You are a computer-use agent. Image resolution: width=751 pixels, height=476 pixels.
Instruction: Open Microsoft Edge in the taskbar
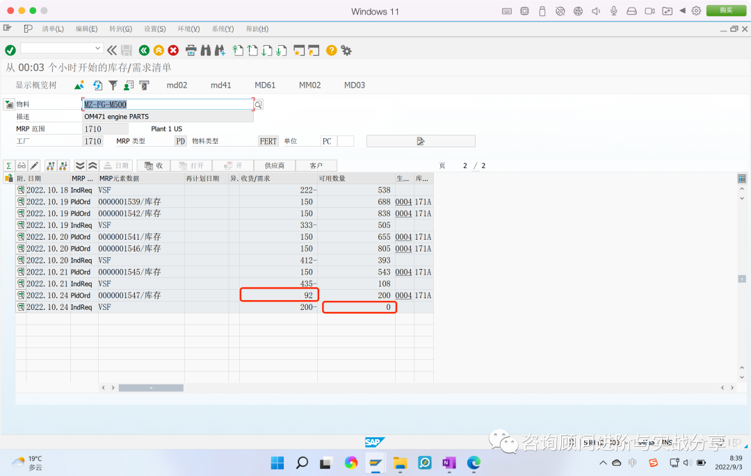(x=474, y=463)
